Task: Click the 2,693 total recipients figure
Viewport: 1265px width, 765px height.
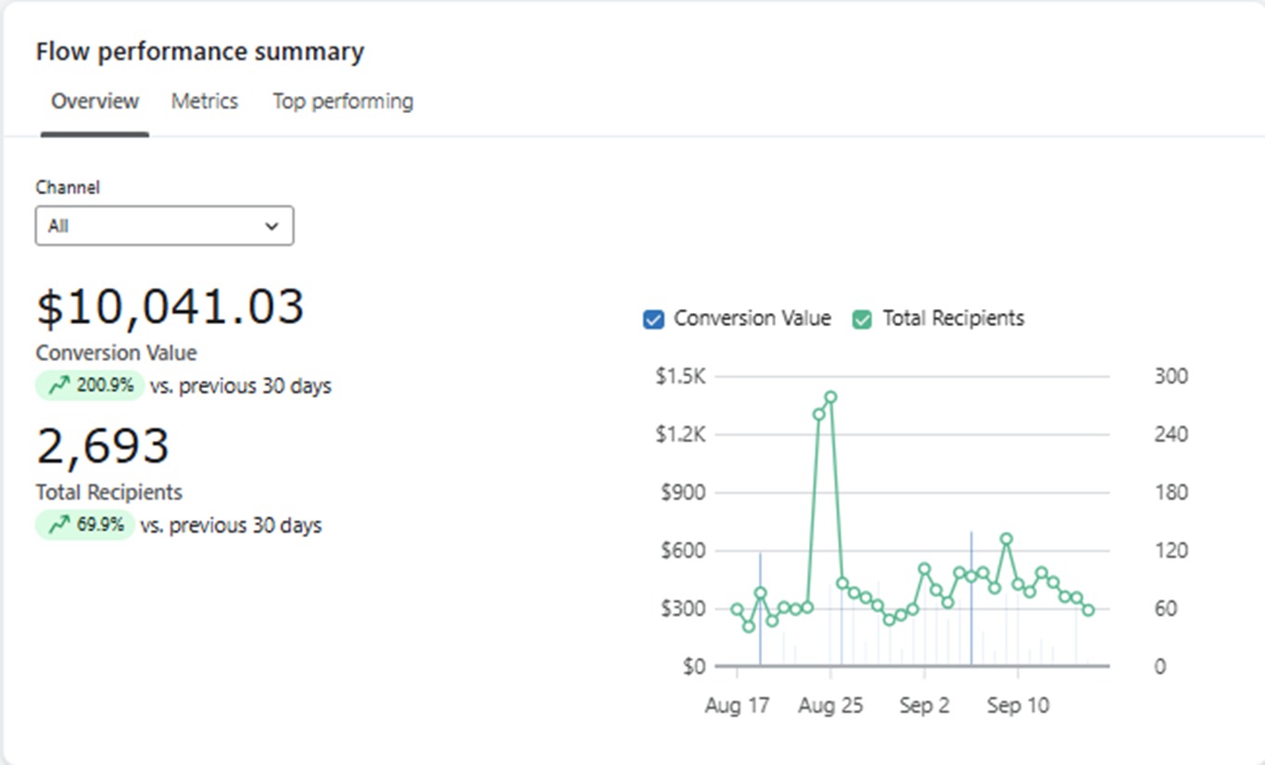Action: pyautogui.click(x=103, y=446)
